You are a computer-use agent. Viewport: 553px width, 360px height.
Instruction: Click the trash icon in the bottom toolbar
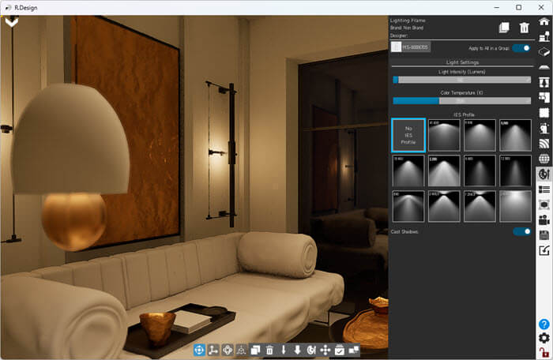coord(269,350)
